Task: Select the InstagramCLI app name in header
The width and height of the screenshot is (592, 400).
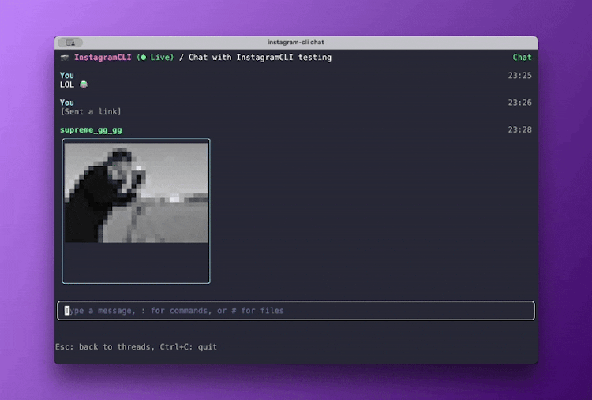Action: coord(103,58)
